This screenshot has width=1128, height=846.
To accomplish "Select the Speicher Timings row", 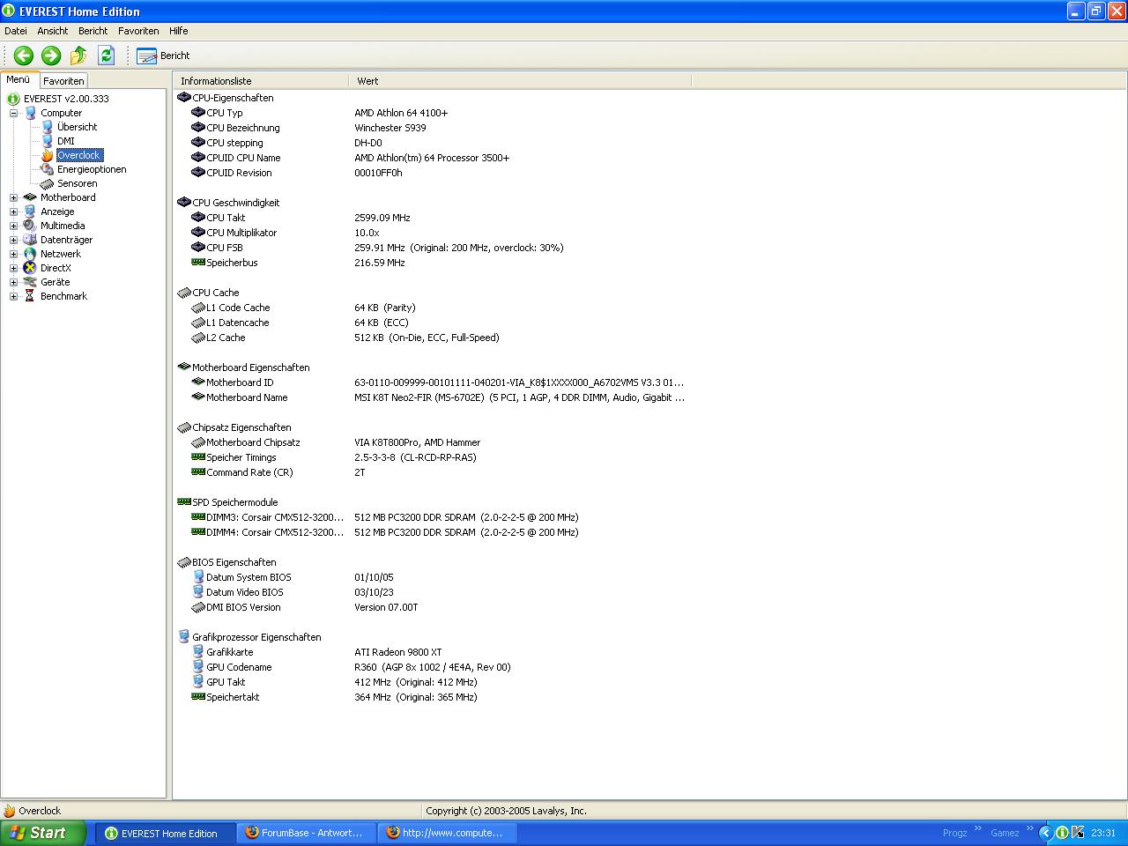I will 432,457.
